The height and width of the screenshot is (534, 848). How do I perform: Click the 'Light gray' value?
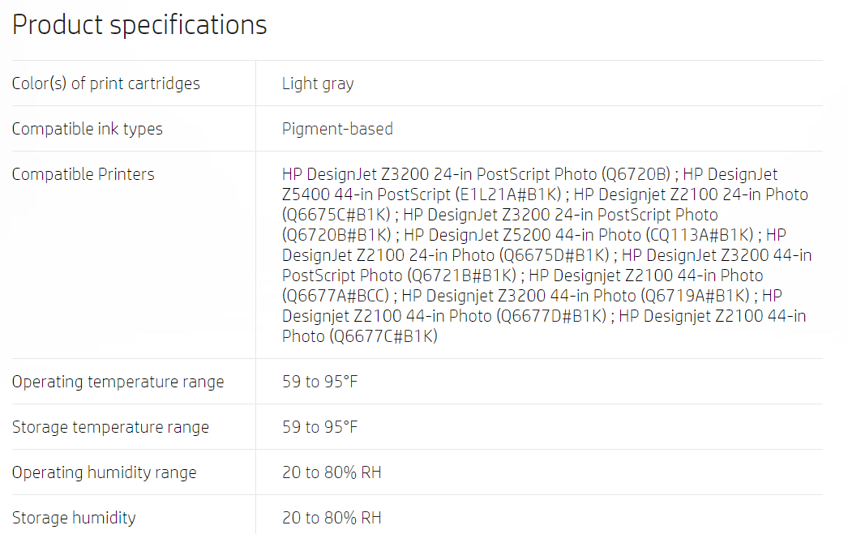pos(318,83)
